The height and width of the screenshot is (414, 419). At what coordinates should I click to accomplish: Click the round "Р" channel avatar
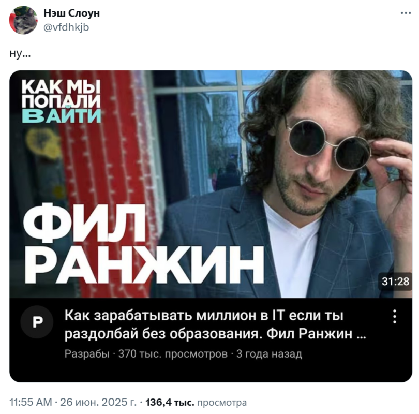(x=37, y=322)
